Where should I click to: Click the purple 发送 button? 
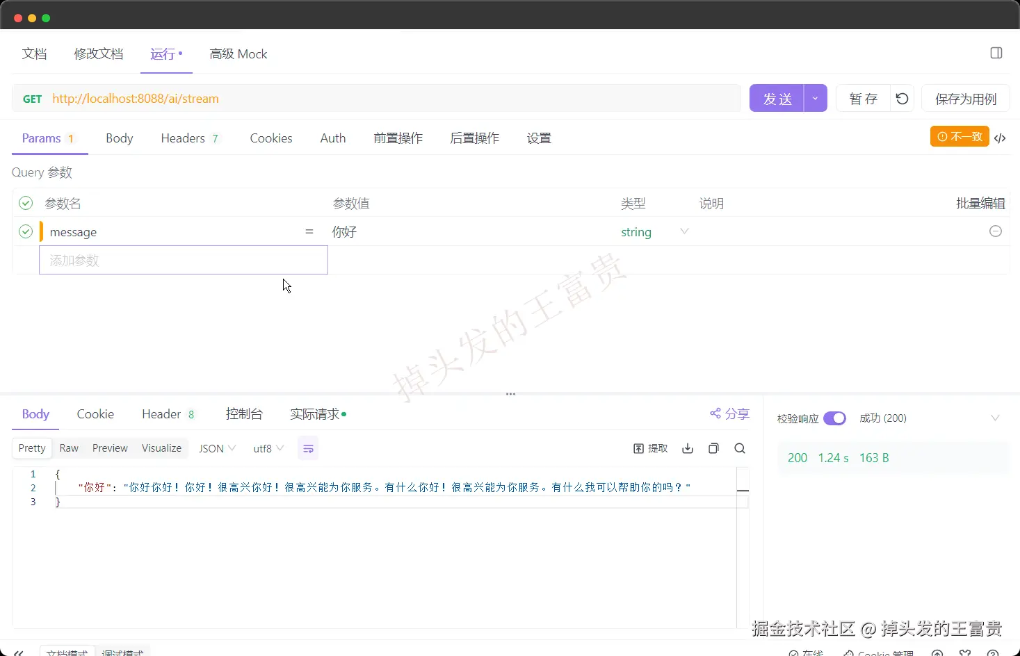[x=777, y=99]
